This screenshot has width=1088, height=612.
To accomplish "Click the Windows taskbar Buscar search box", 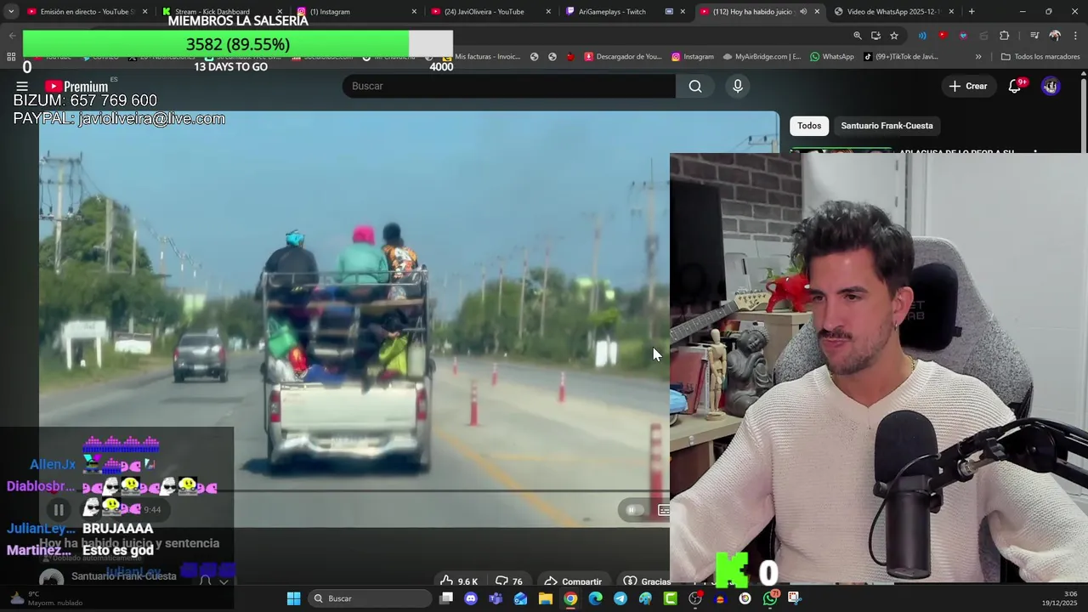I will tap(369, 598).
